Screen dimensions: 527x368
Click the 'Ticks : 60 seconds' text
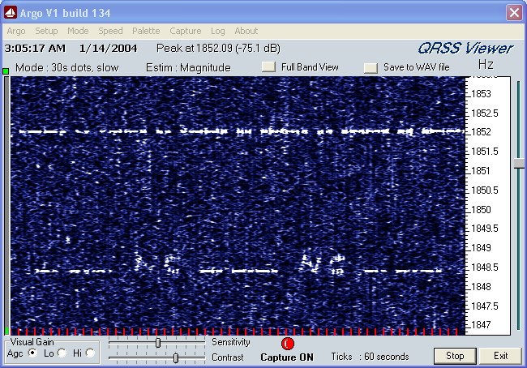coord(370,357)
